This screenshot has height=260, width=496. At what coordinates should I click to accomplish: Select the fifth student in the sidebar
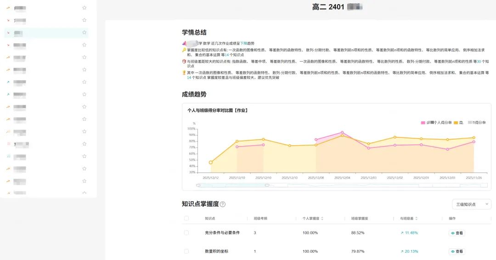point(46,57)
